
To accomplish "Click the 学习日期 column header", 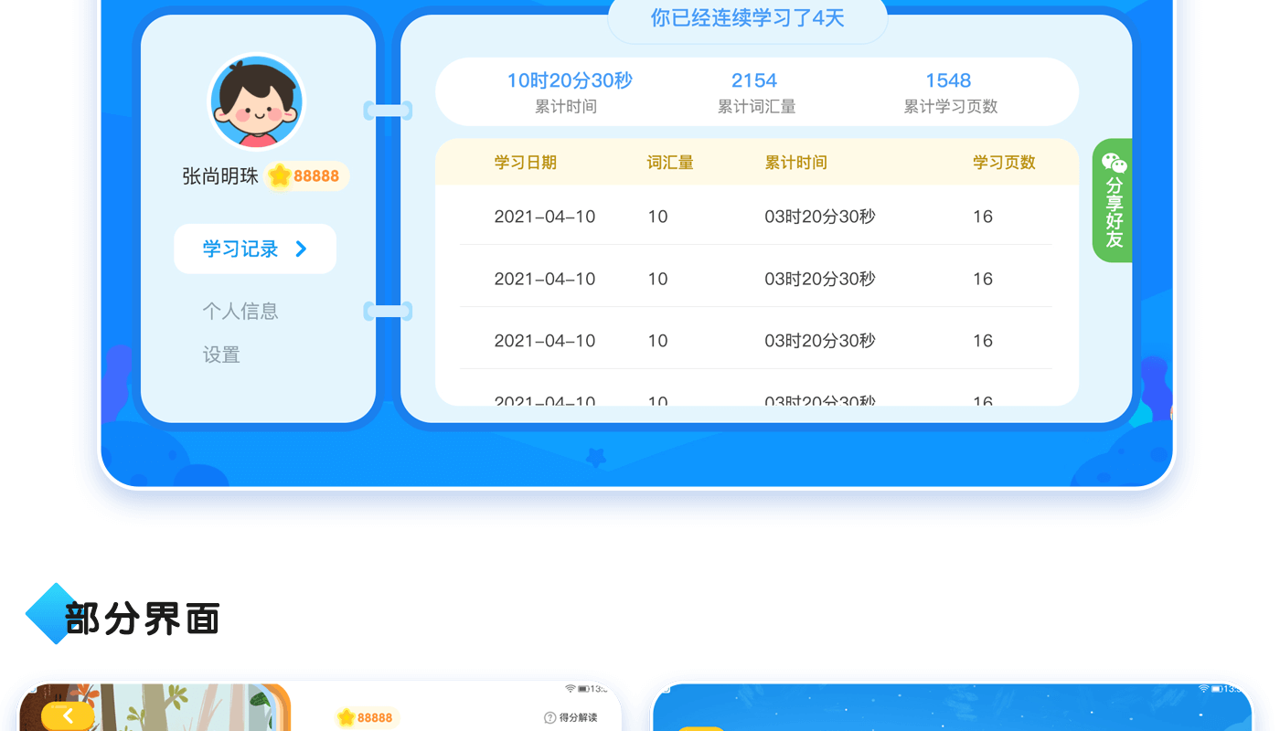I will tap(525, 163).
